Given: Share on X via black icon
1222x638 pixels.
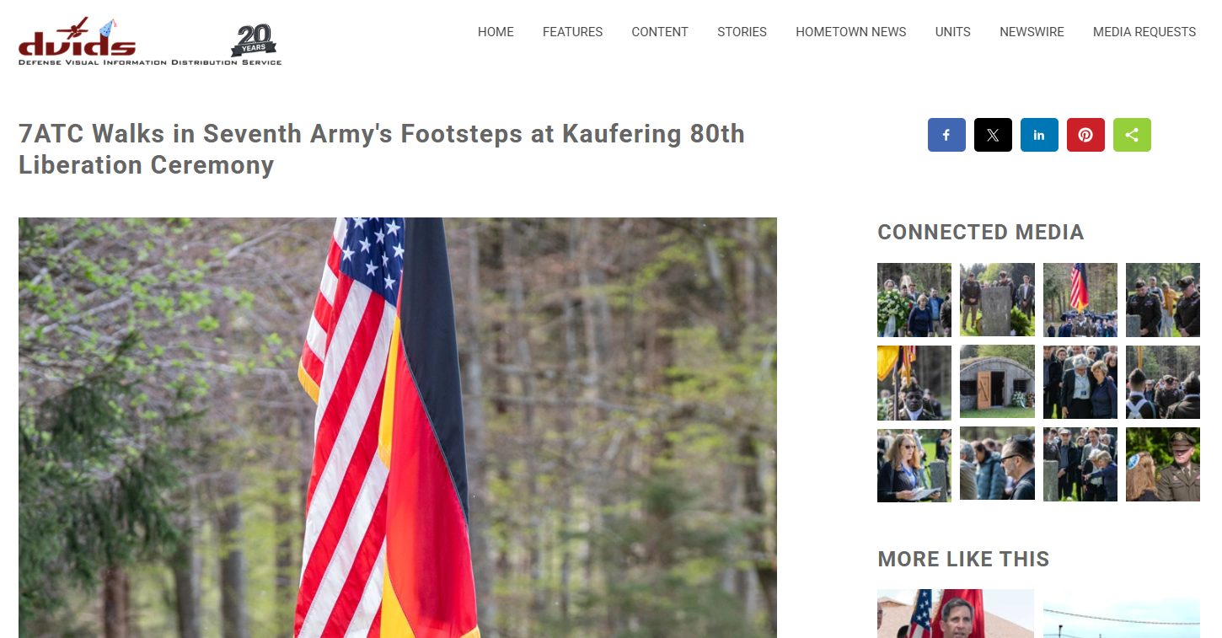Looking at the screenshot, I should (993, 135).
